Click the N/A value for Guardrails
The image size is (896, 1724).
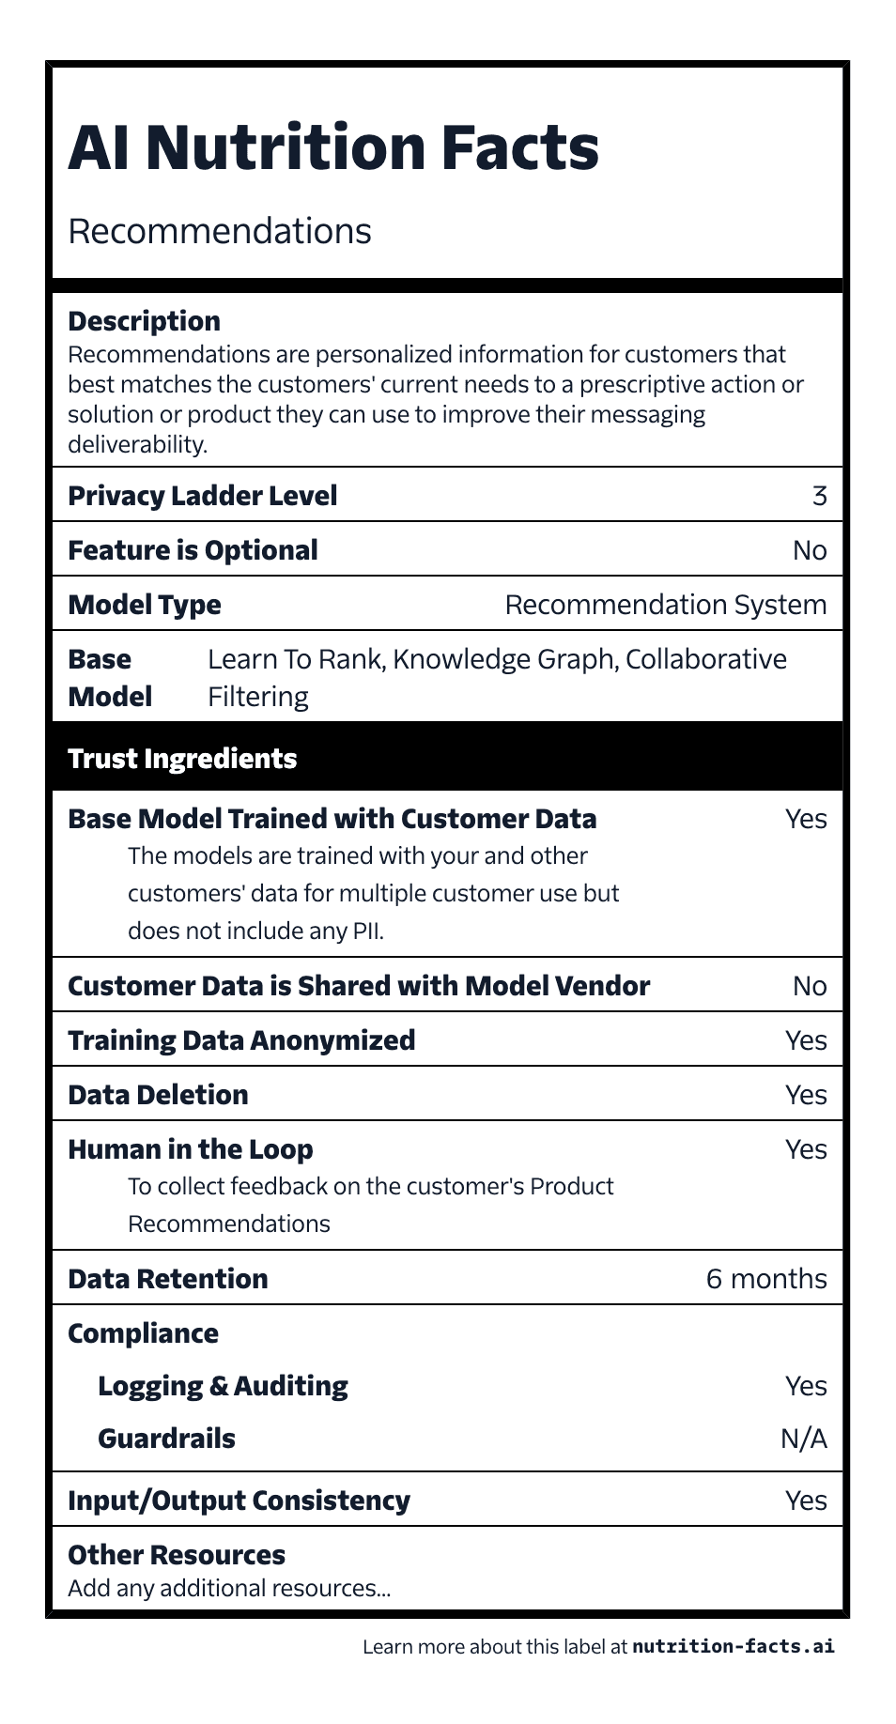803,1439
